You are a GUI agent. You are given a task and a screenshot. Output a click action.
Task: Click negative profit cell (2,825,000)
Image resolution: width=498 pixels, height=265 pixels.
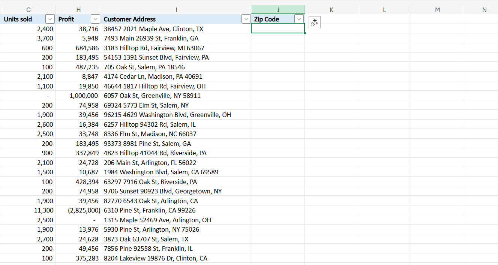click(x=78, y=210)
